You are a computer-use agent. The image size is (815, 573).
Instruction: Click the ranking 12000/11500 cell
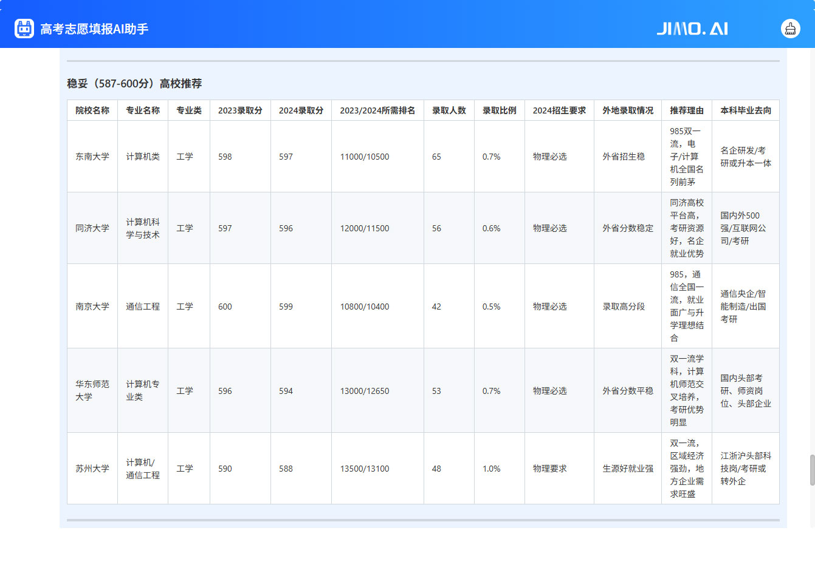(377, 228)
